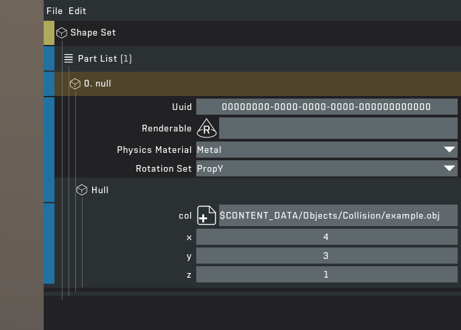
Task: Click the Uuid value field
Action: (327, 107)
